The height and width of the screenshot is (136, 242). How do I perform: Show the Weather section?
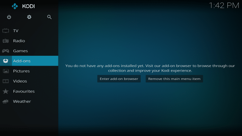29,101
